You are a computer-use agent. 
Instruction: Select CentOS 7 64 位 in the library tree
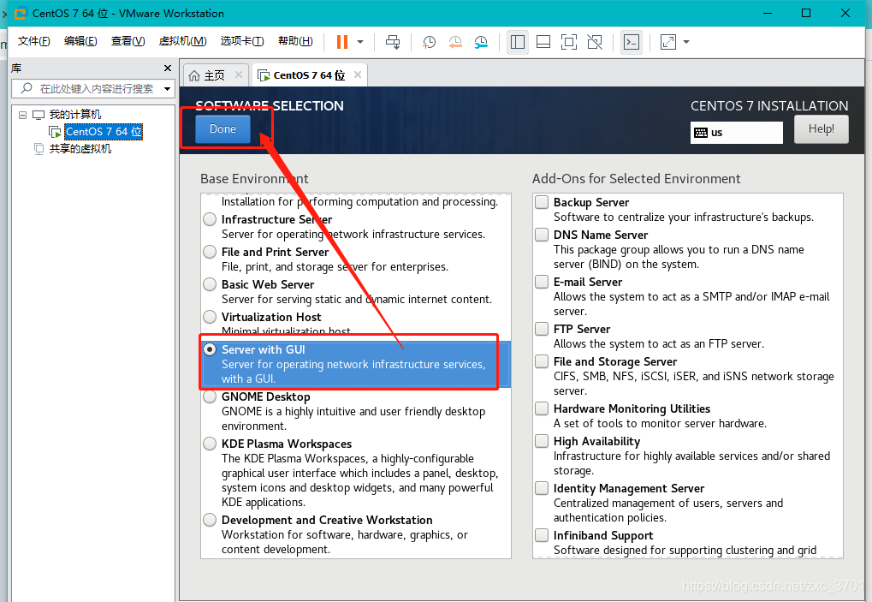coord(104,132)
